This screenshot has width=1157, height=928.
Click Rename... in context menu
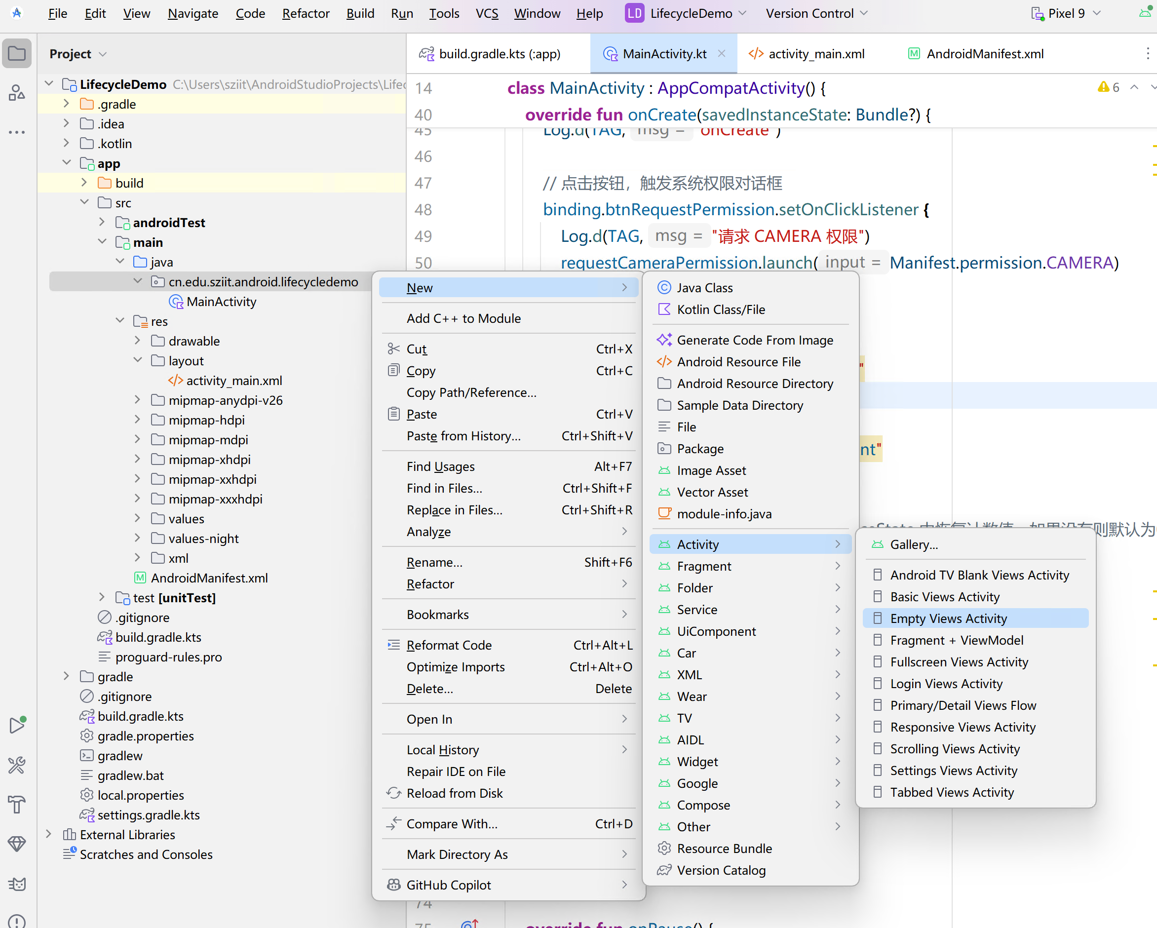[509, 563]
